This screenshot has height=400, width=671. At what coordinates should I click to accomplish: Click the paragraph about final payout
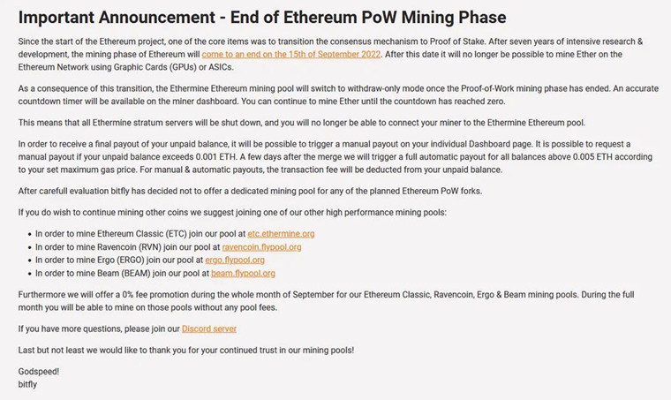(x=335, y=157)
